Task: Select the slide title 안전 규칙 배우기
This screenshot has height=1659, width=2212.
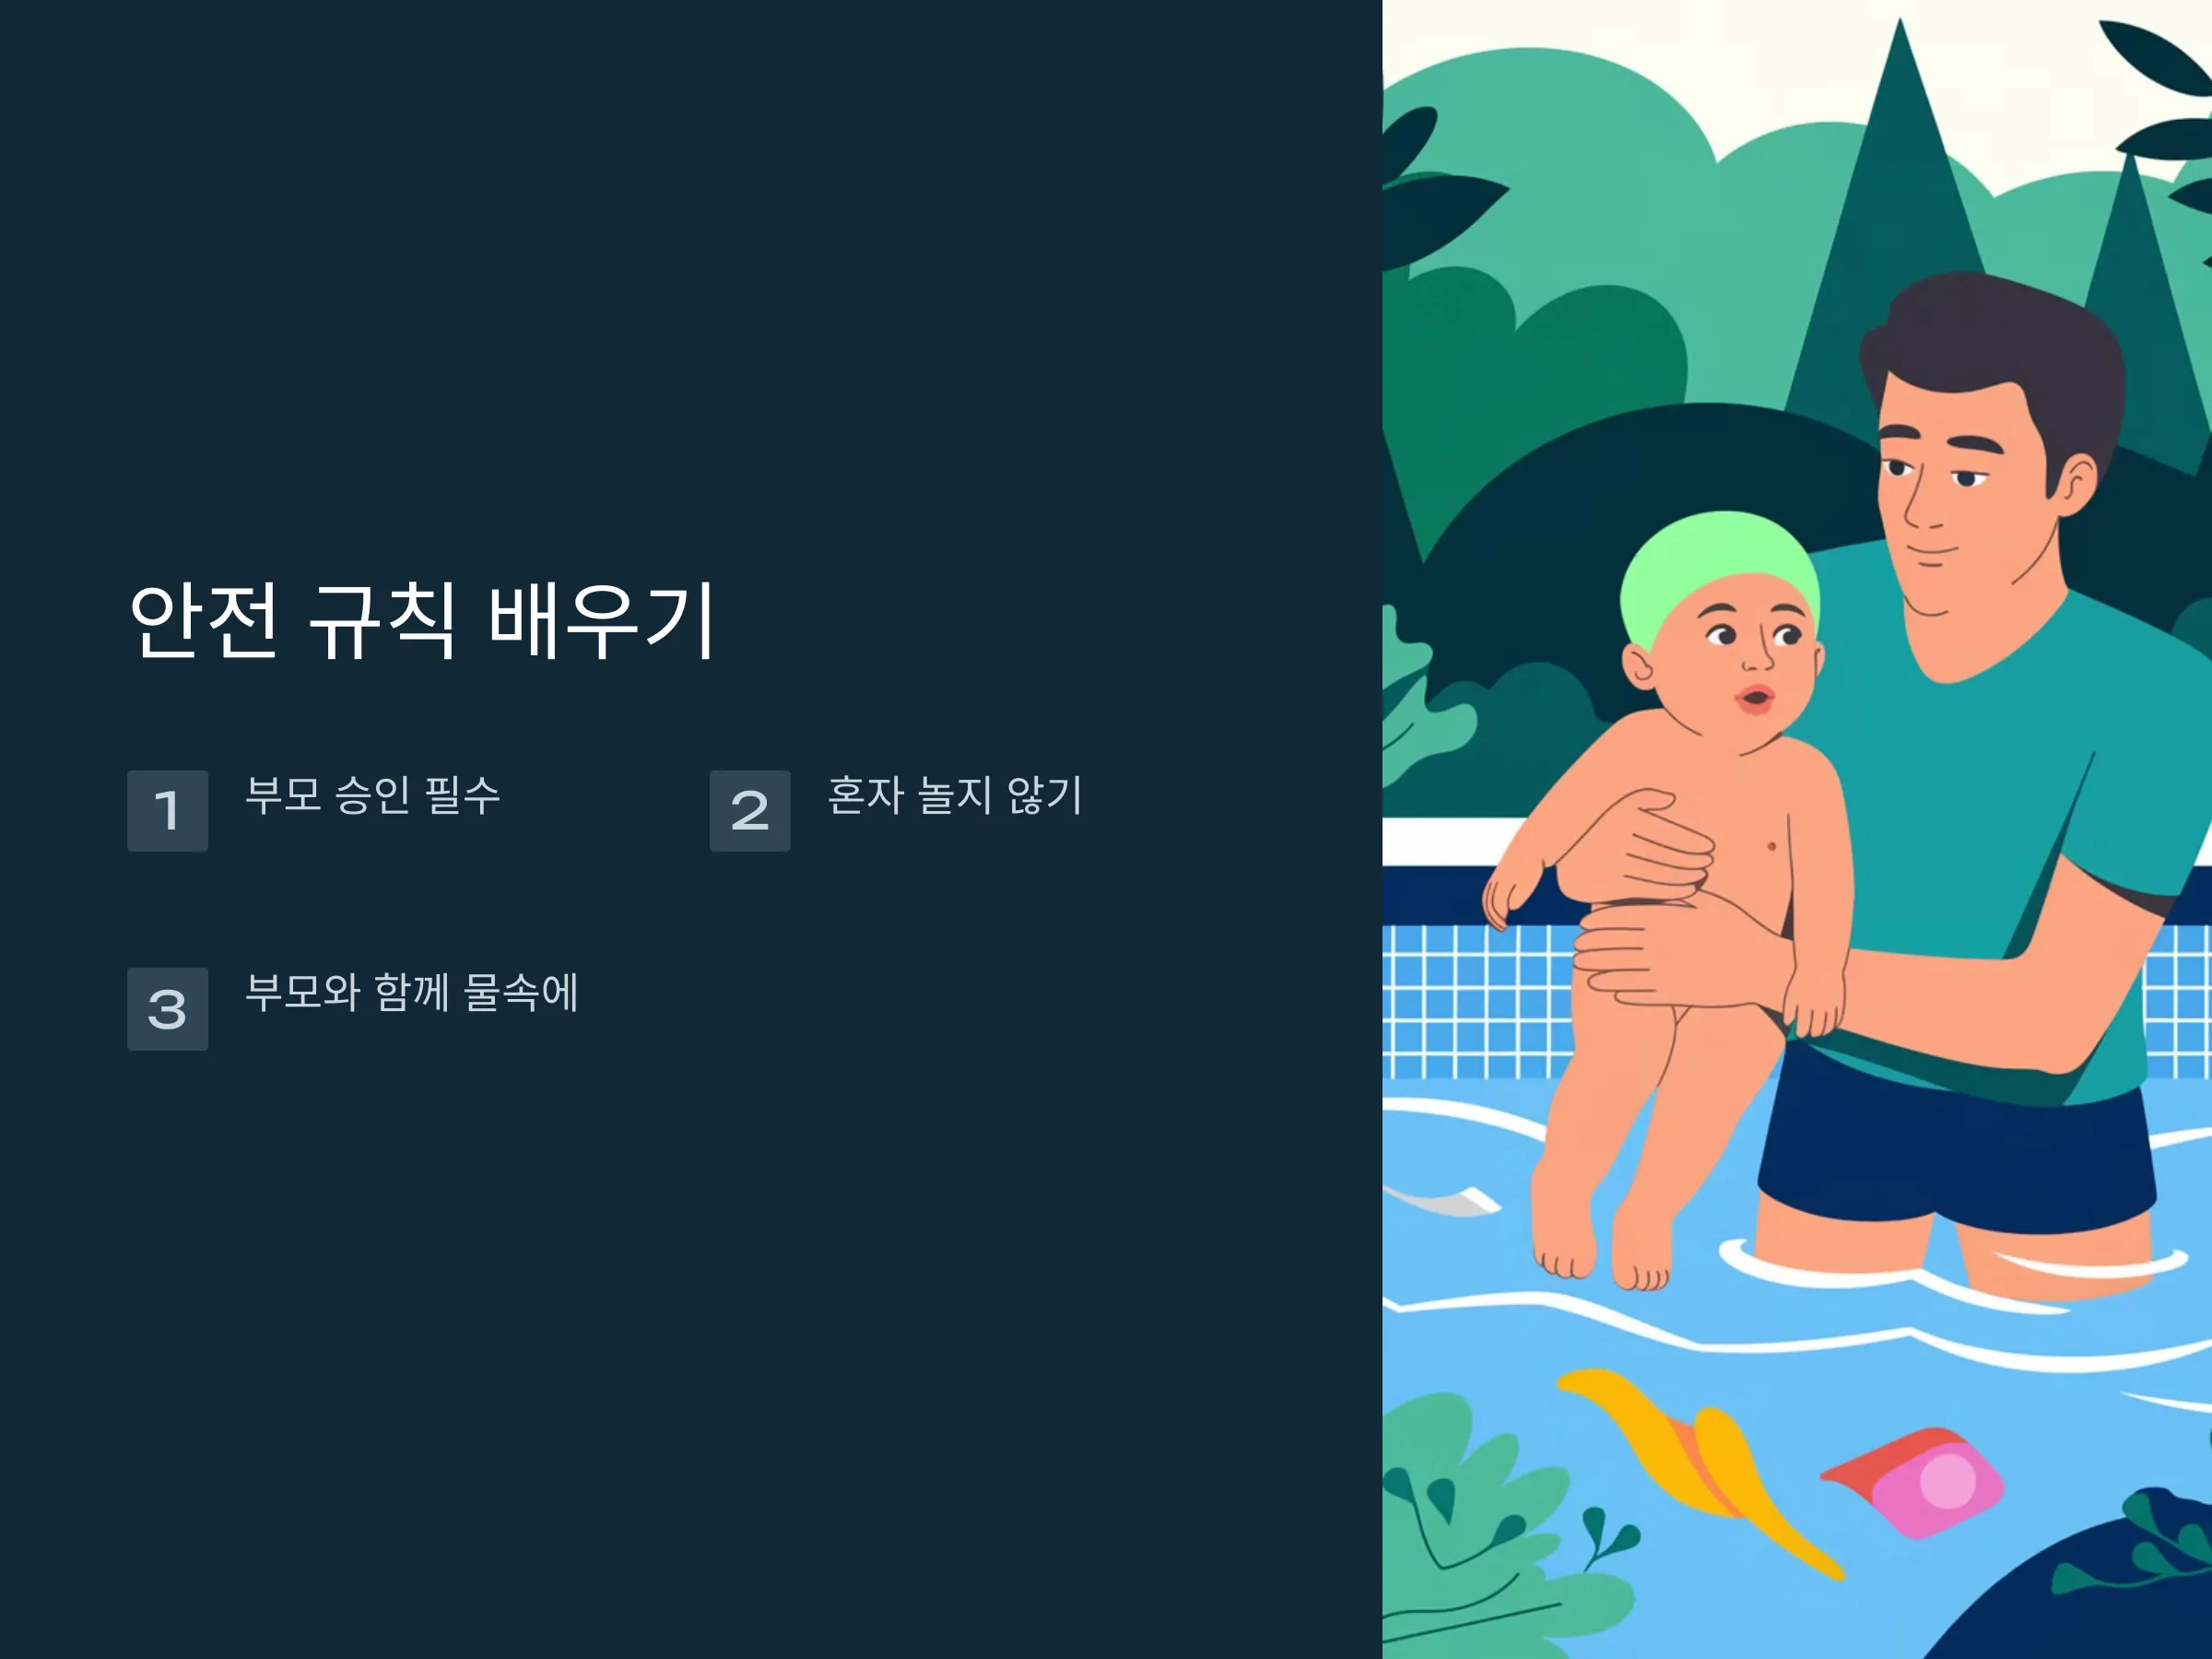Action: click(x=422, y=620)
